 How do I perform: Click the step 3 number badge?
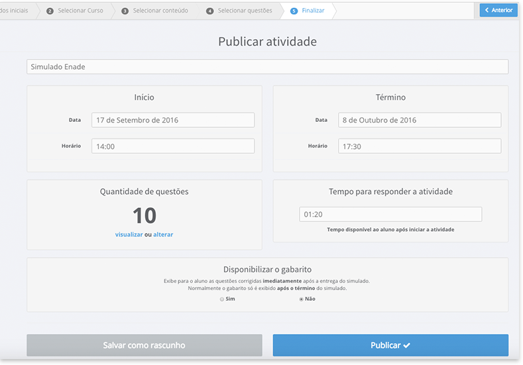[x=125, y=11]
